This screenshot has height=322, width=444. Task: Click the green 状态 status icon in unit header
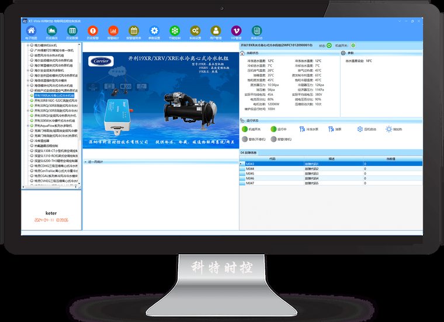pyautogui.click(x=329, y=46)
